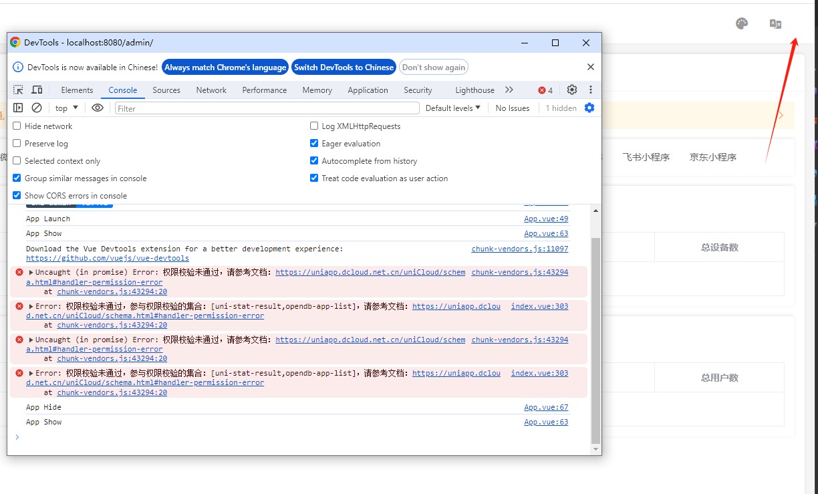Click the console prompt input line

coord(301,437)
